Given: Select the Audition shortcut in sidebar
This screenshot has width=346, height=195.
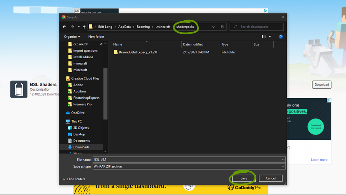Looking at the screenshot, I should coord(79,91).
